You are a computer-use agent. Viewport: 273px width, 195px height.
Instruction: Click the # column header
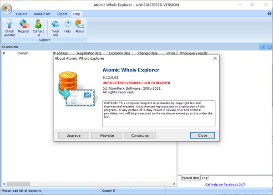10,53
